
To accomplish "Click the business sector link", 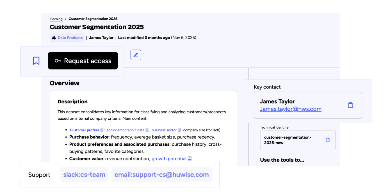I will click(164, 130).
